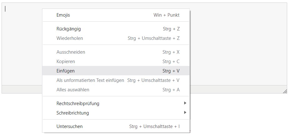The width and height of the screenshot is (290, 139).
Task: Click the 'Strg + Umschalttaste + I' shortcut
Action: pyautogui.click(x=154, y=127)
